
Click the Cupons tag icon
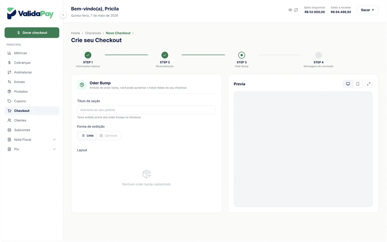[x=9, y=101]
